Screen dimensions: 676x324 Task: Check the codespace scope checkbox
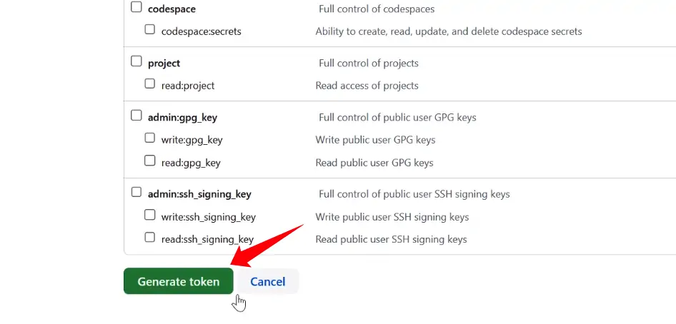coord(136,8)
